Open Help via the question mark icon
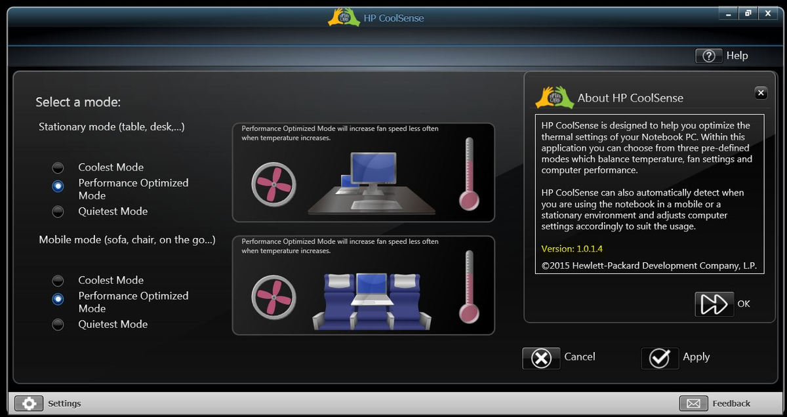787x417 pixels. pos(708,56)
